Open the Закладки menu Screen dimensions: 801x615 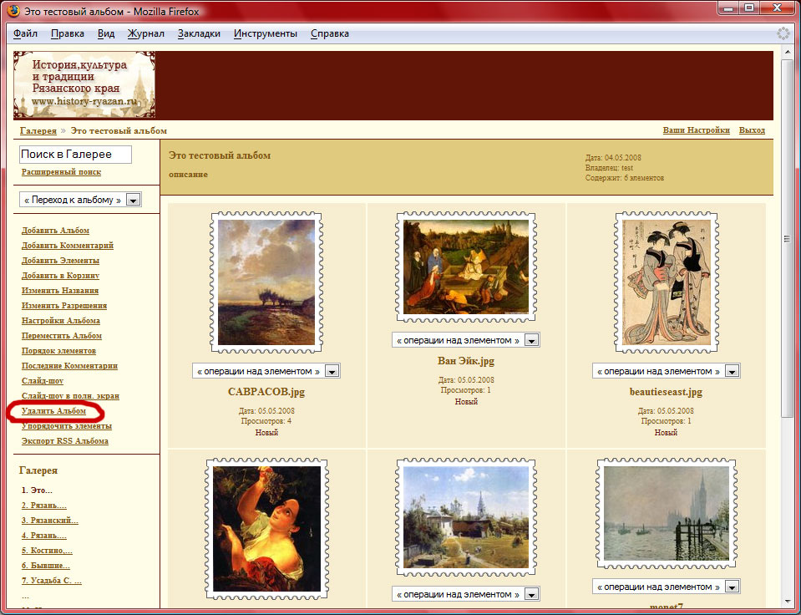click(199, 33)
